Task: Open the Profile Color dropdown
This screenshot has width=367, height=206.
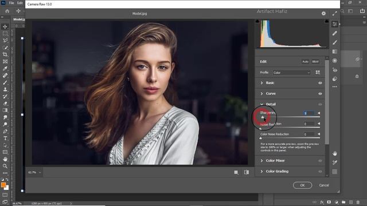Action: tap(292, 73)
